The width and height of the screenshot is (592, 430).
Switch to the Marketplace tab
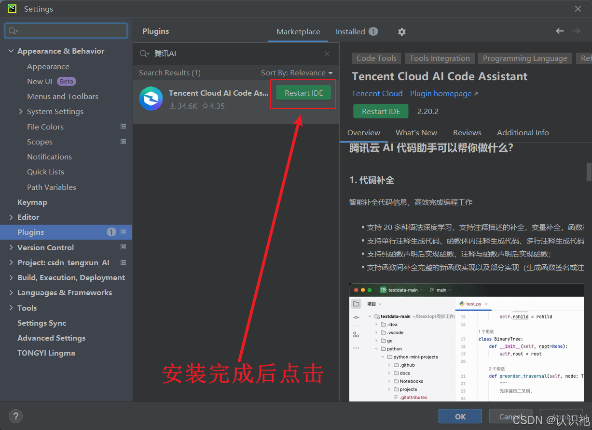pos(298,31)
